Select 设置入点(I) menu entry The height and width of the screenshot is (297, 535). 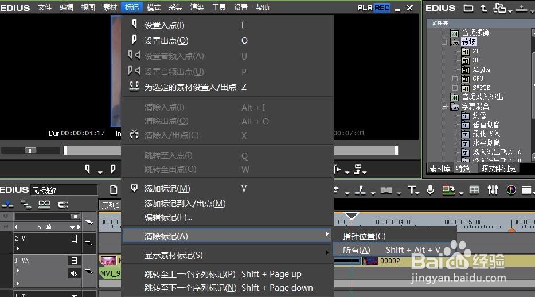pyautogui.click(x=228, y=25)
